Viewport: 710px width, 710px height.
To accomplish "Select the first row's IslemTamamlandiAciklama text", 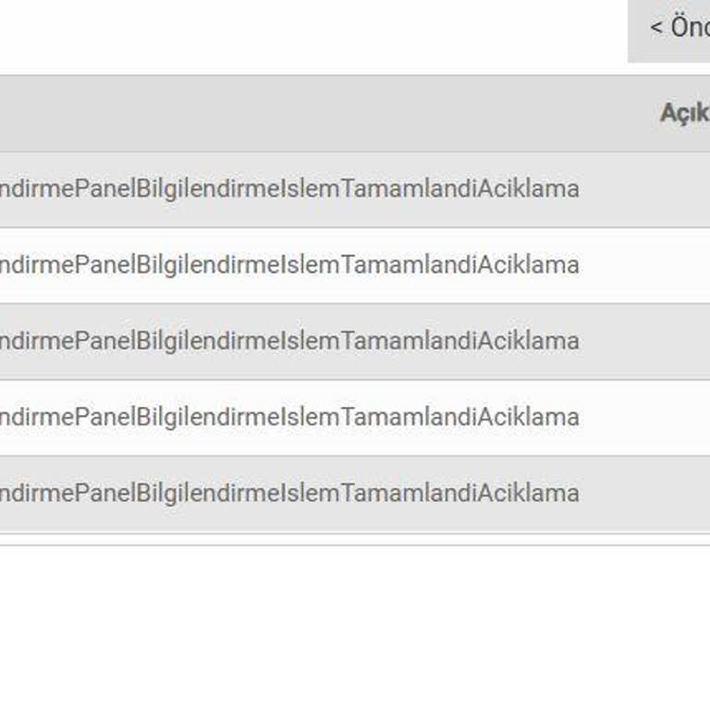I will [x=288, y=189].
